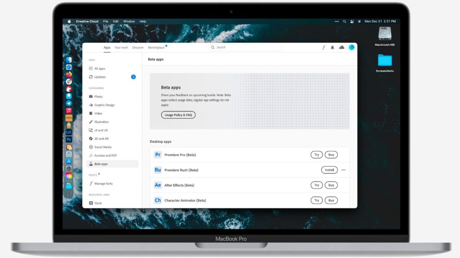
Task: Buy Character Animator (Beta)
Action: pos(331,200)
